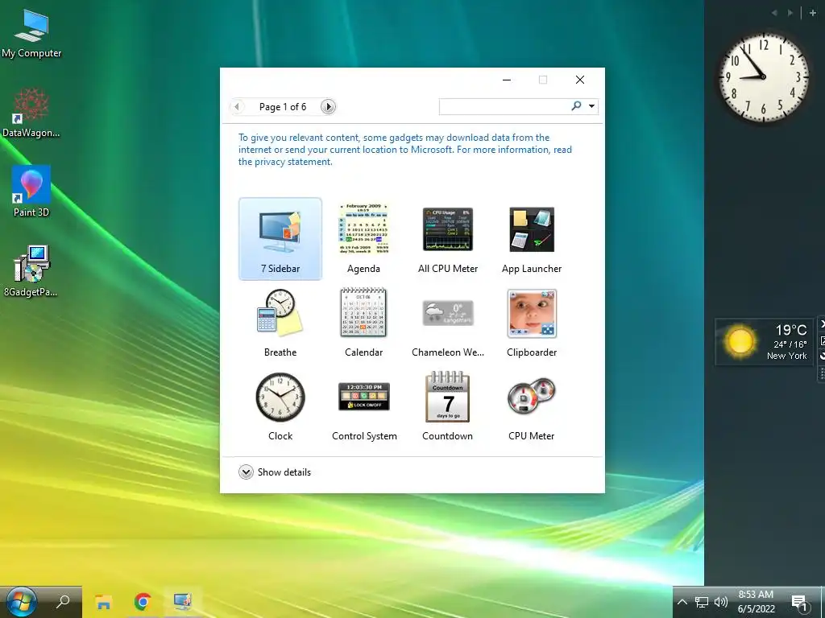Select the 7 Sidebar gadget

pos(280,238)
